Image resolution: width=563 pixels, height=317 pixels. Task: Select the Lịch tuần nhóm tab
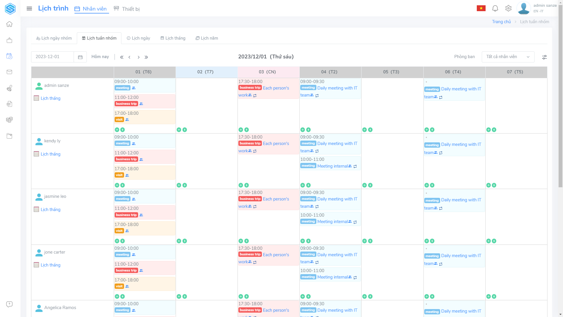click(x=99, y=38)
